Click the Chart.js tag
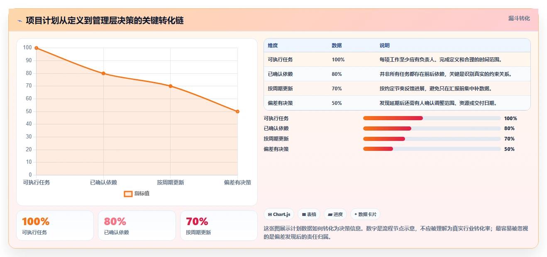 [279, 214]
